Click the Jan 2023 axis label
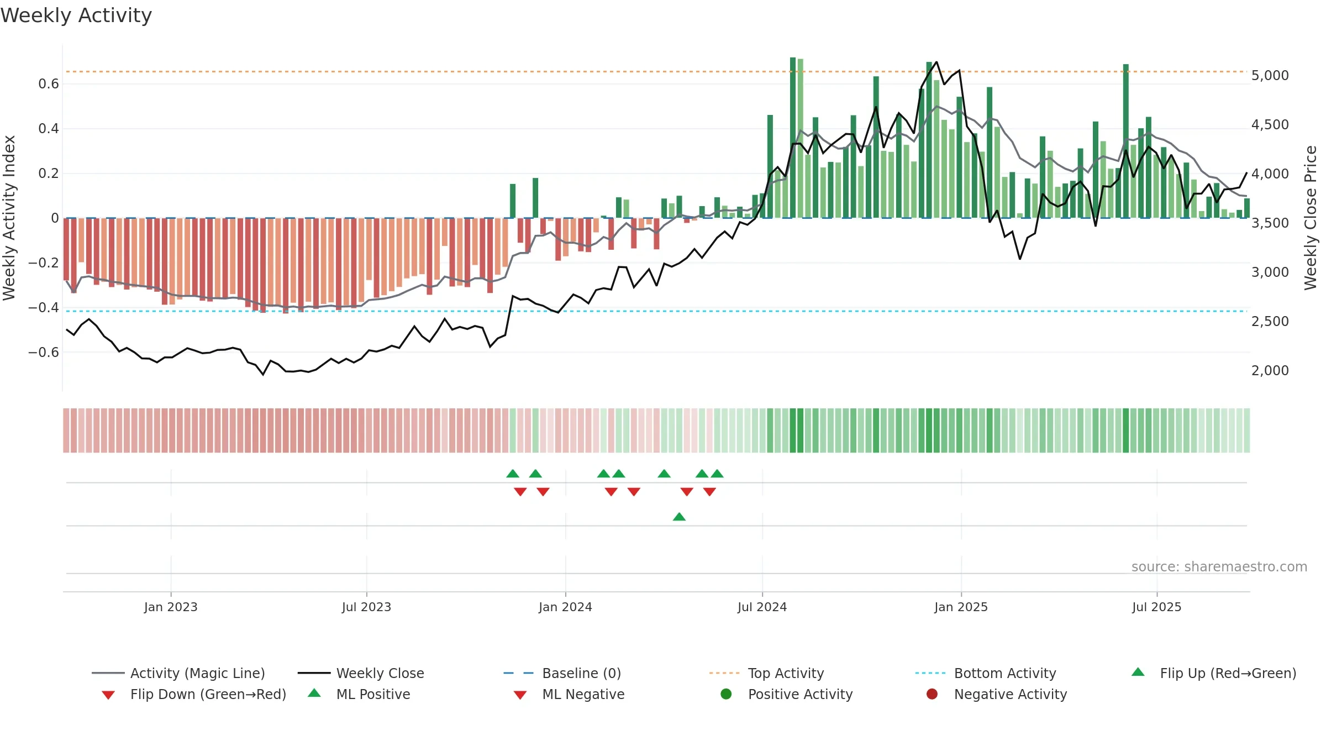Image resolution: width=1326 pixels, height=746 pixels. point(171,607)
